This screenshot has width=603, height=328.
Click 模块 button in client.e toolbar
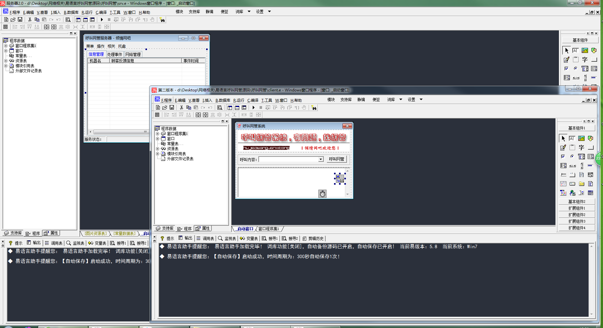[x=331, y=100]
